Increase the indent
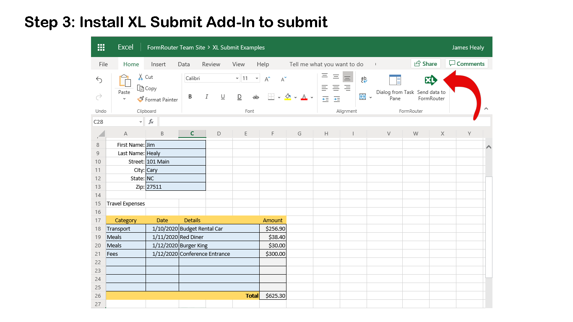This screenshot has width=573, height=322. 336,99
